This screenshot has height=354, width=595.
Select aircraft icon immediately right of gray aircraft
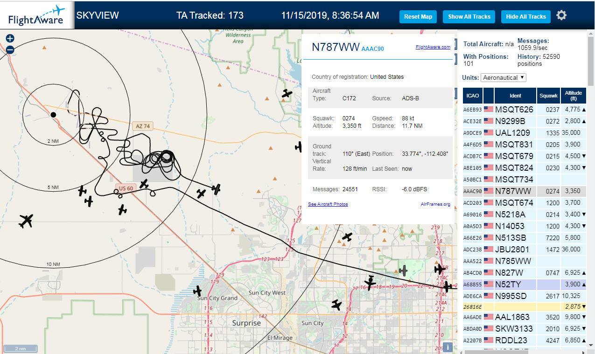pos(440,269)
